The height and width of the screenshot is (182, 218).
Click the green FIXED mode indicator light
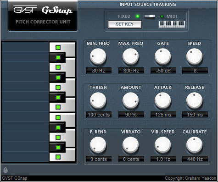(x=138, y=16)
